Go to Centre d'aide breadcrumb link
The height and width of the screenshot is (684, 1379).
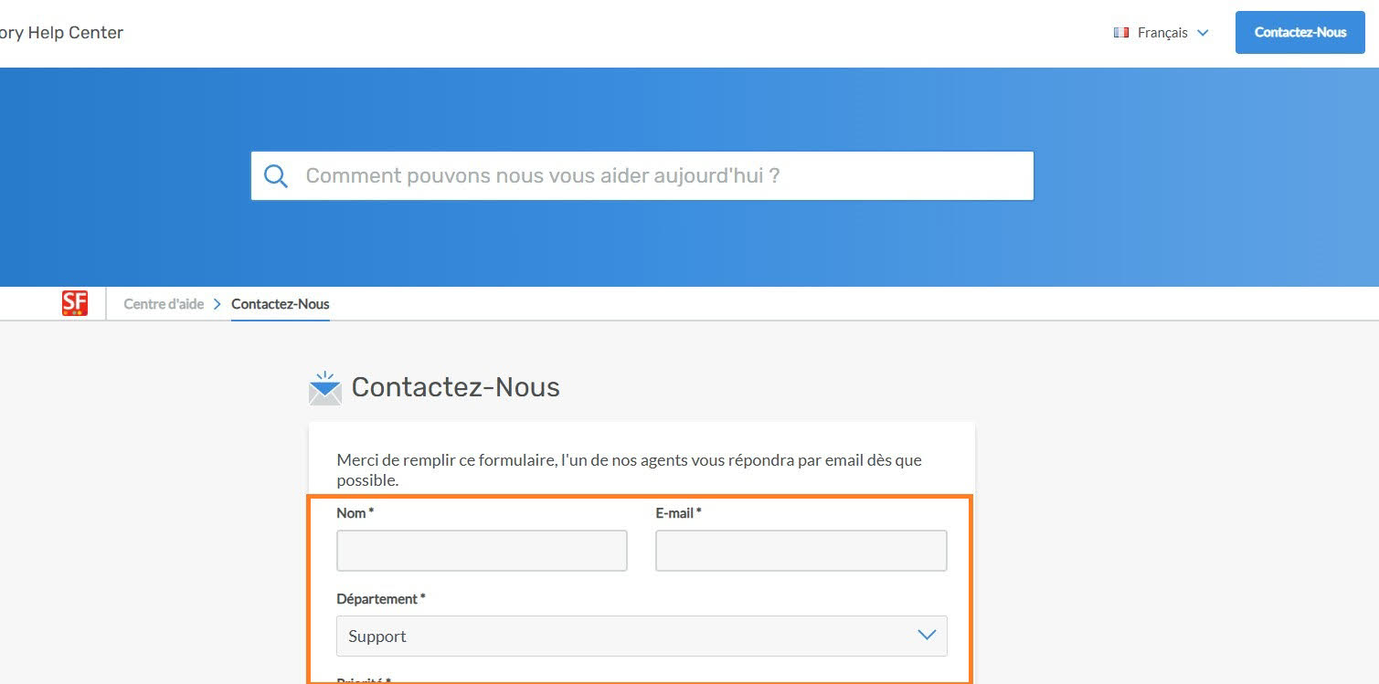coord(164,304)
